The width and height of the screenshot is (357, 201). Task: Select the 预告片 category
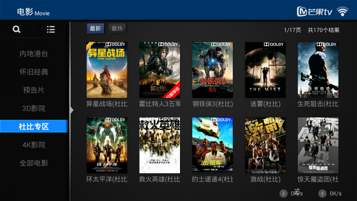tap(34, 90)
